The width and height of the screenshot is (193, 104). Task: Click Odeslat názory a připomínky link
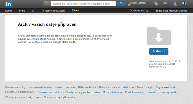coord(59,97)
